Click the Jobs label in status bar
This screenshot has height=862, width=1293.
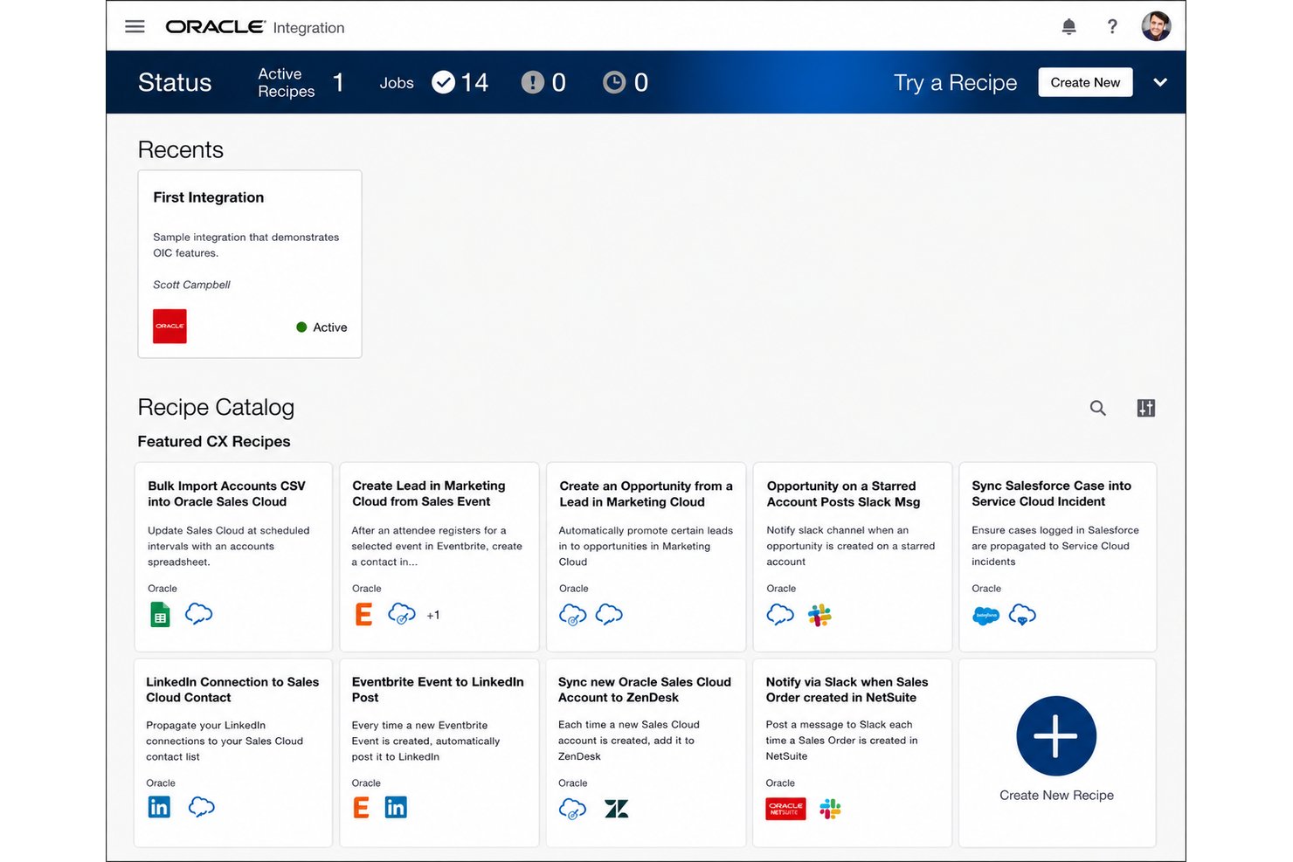pos(397,83)
